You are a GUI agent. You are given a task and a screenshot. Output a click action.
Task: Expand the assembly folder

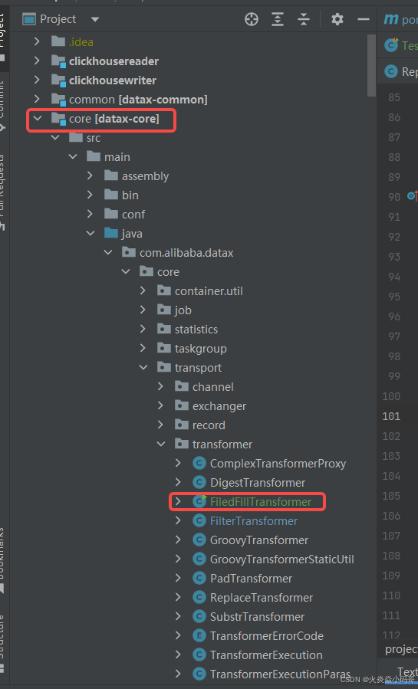tap(90, 176)
